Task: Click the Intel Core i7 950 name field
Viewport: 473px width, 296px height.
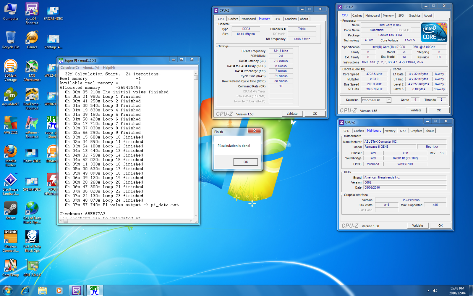Action: [x=390, y=25]
